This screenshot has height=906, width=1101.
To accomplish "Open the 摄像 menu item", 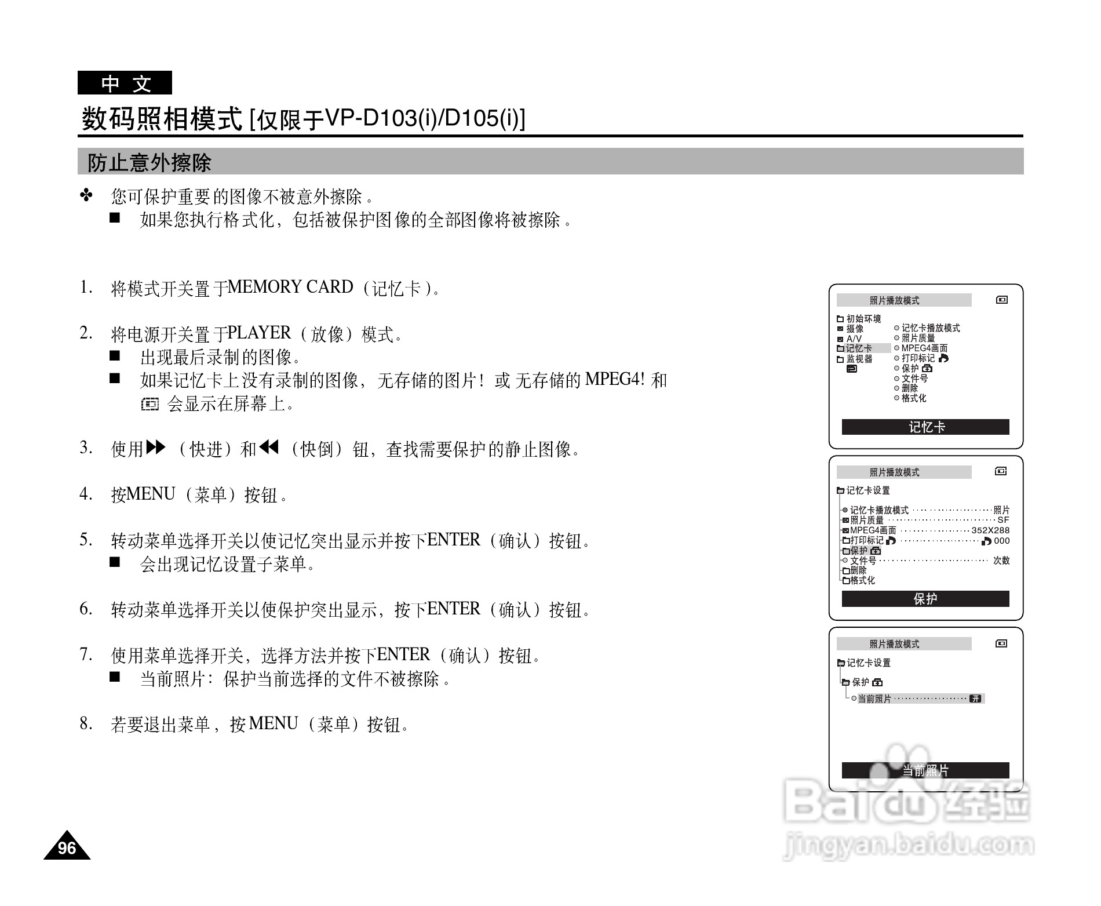I will click(x=851, y=329).
